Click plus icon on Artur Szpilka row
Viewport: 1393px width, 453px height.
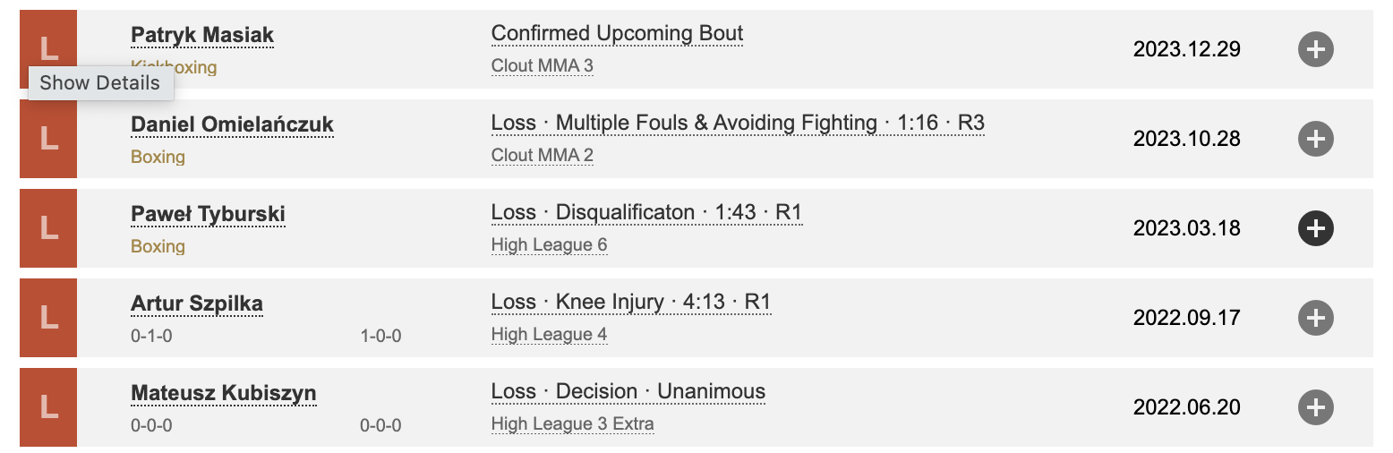click(x=1315, y=318)
